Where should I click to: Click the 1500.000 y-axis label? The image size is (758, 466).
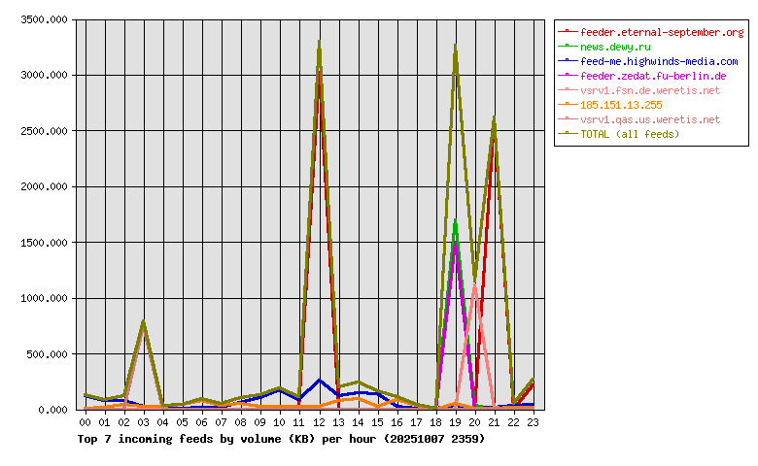[44, 243]
